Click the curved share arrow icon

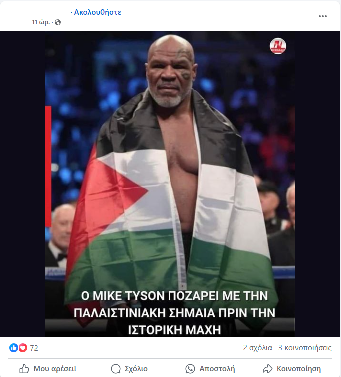click(x=267, y=369)
